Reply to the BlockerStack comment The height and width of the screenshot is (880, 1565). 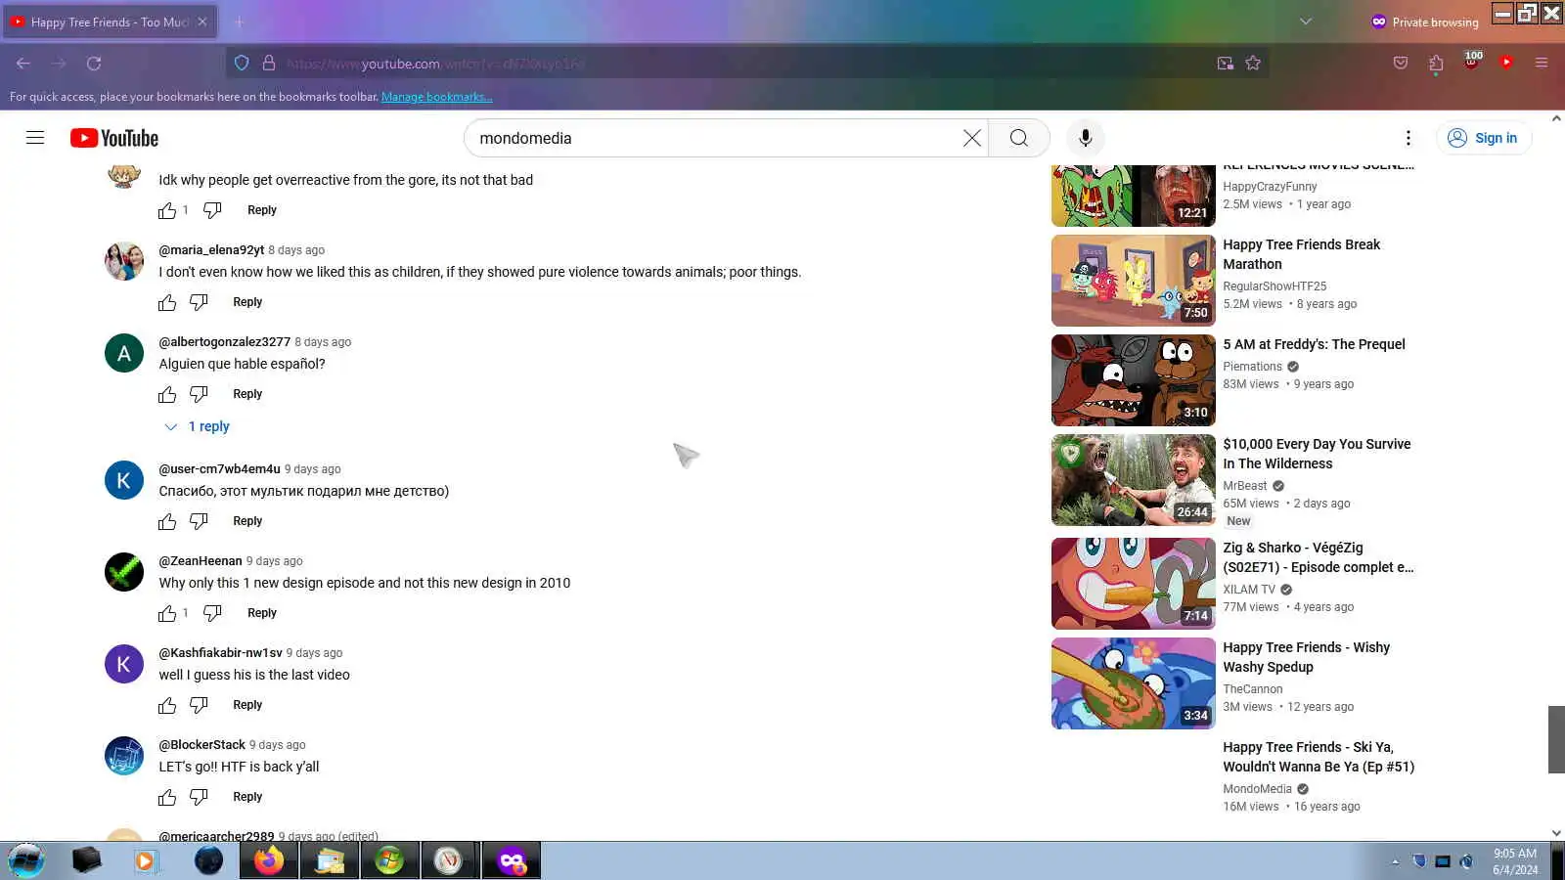tap(247, 797)
